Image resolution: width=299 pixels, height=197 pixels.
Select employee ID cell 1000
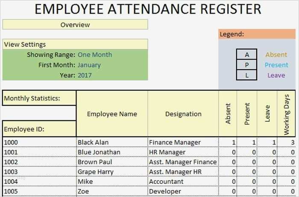click(x=39, y=142)
